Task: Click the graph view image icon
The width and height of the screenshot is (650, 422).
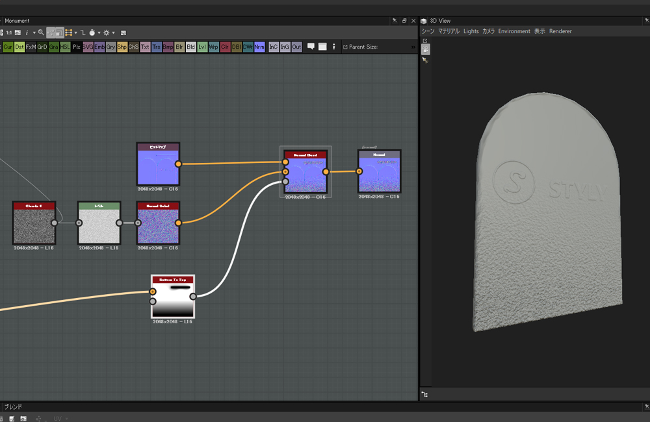Action: tap(123, 32)
